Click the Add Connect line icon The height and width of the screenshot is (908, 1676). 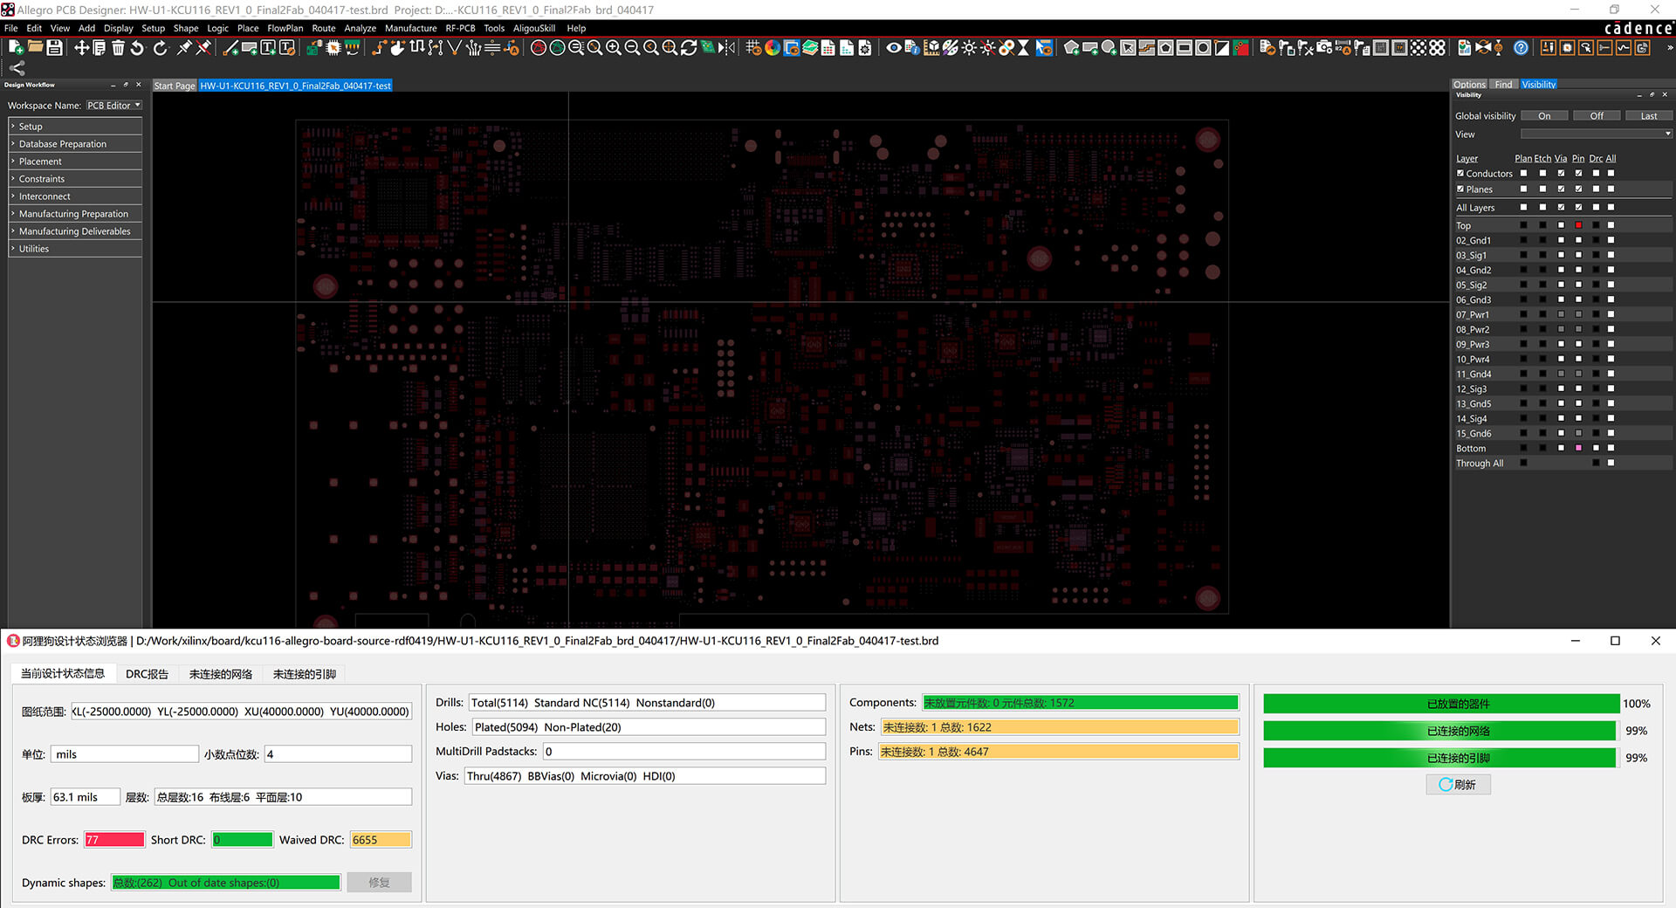click(230, 47)
